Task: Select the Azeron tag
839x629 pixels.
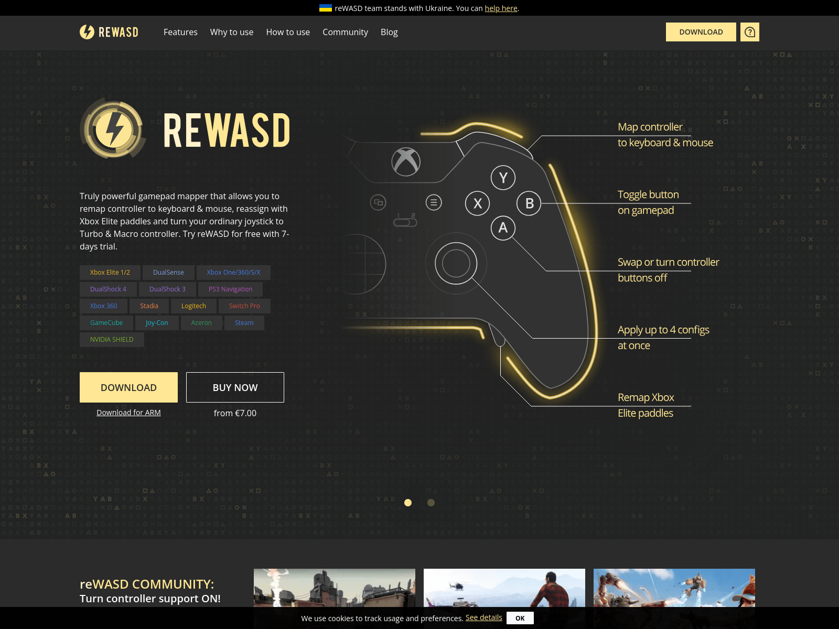Action: point(201,323)
